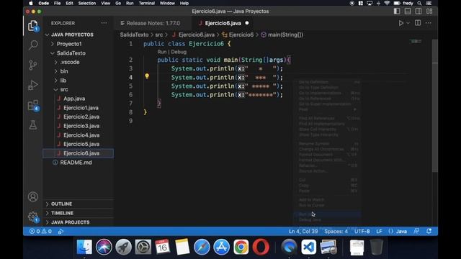Open Safari in the Dock
The image size is (461, 259).
coord(202,247)
